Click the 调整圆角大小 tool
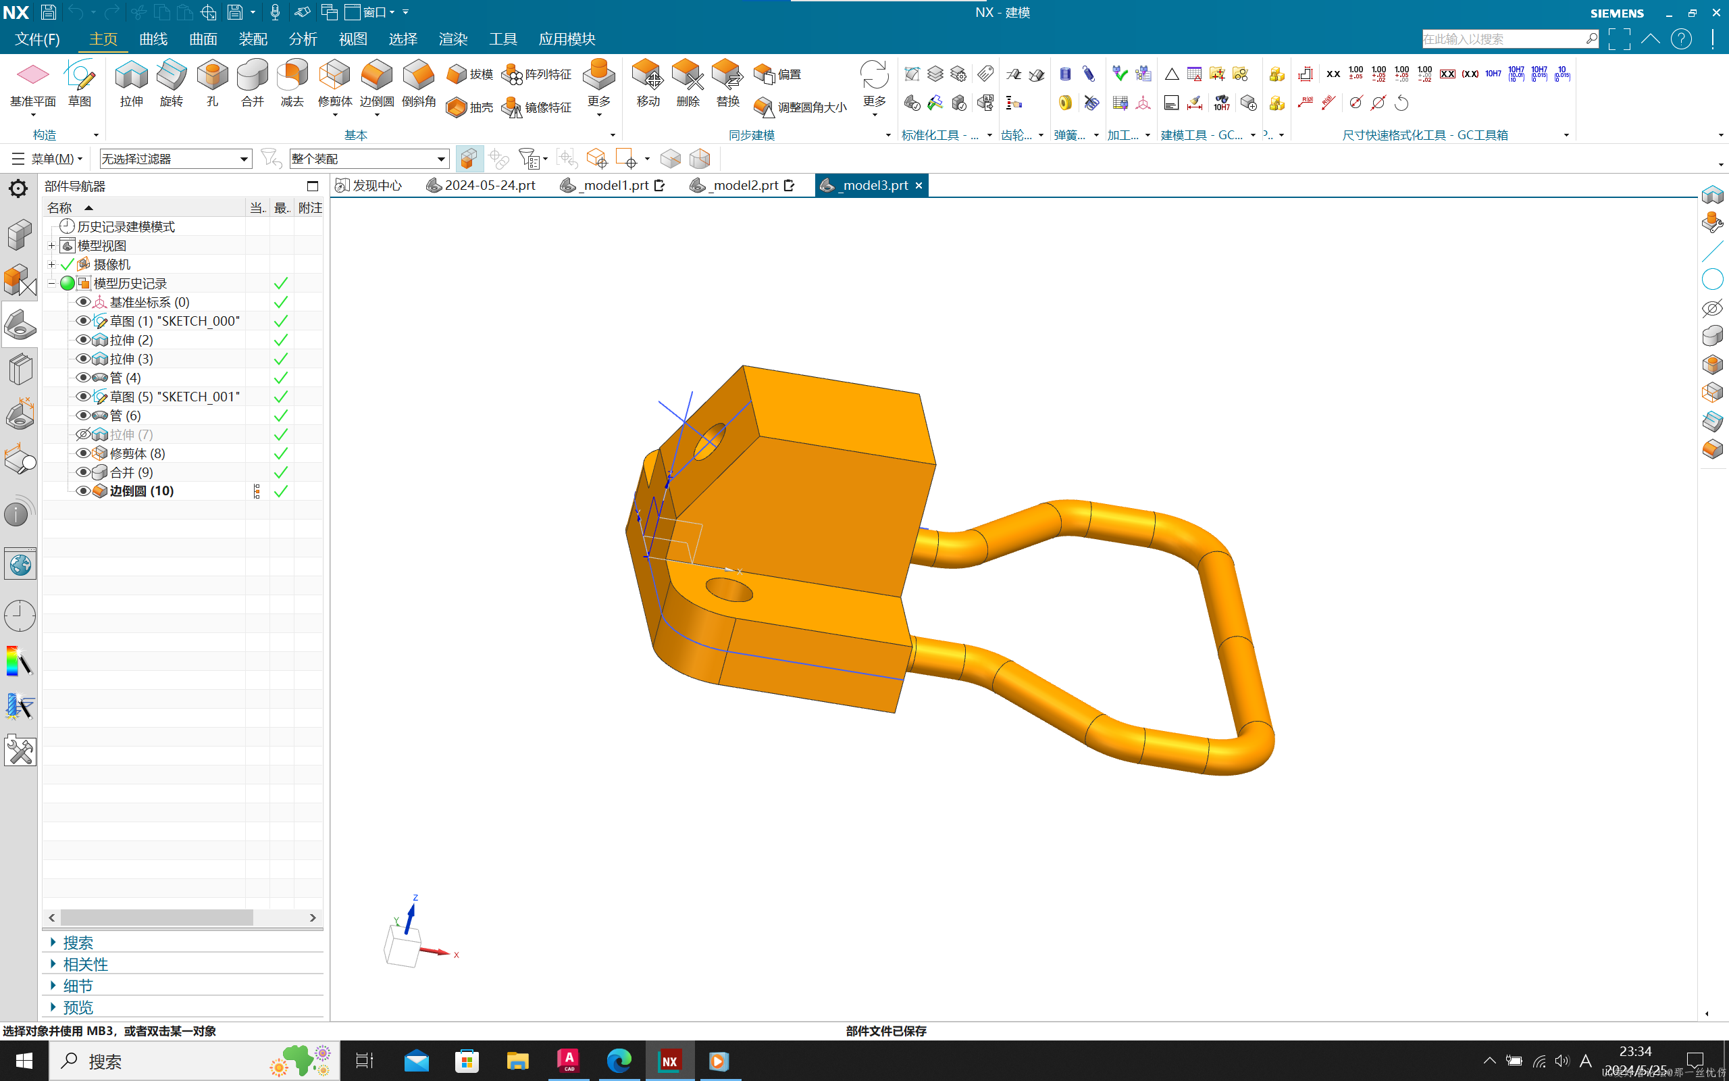The image size is (1729, 1081). pyautogui.click(x=800, y=107)
